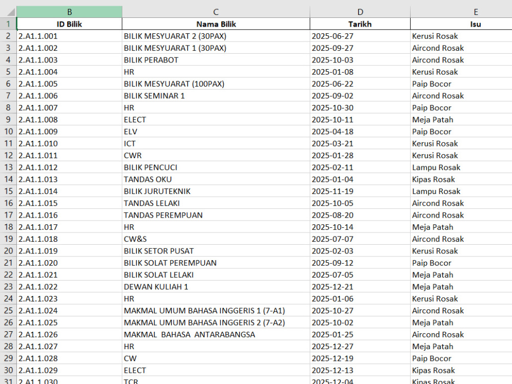Select 'Kerusi Rosak' cell in row 2
512x384 pixels.
(461, 36)
